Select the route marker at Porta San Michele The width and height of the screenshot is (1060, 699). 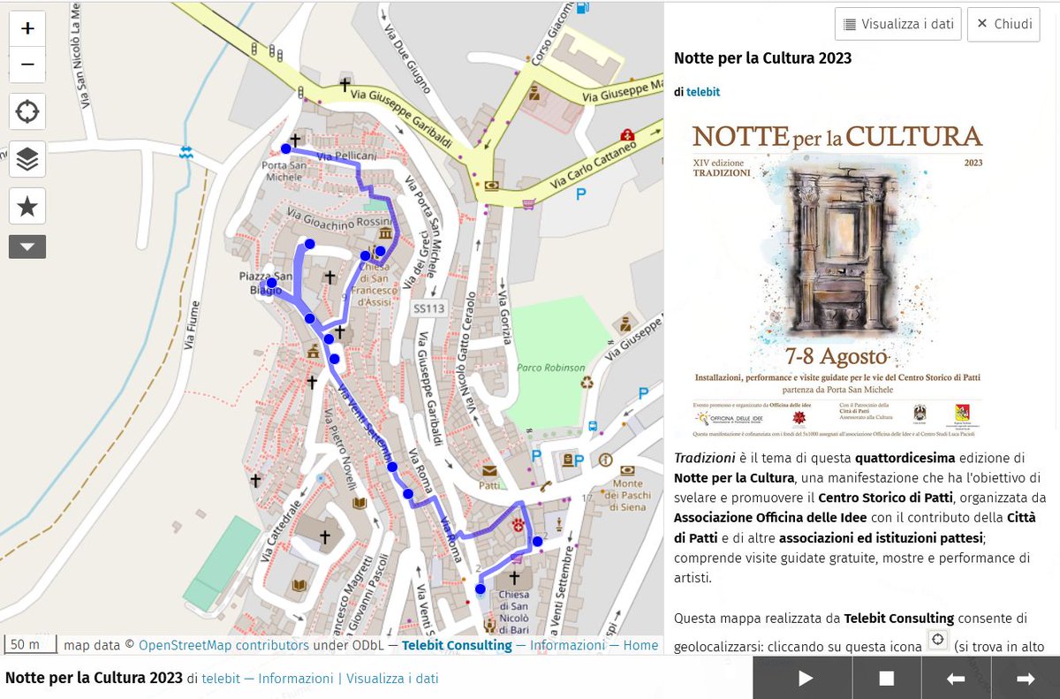click(285, 148)
